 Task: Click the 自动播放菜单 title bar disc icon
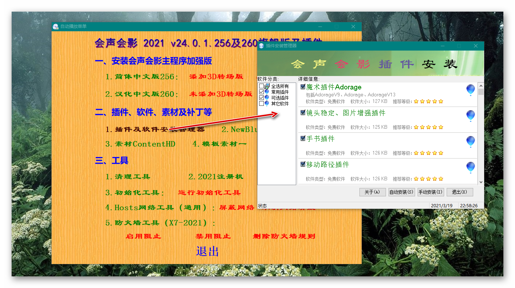point(56,27)
